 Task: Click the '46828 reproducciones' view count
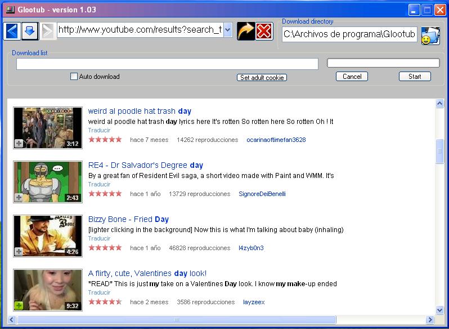[x=200, y=248]
